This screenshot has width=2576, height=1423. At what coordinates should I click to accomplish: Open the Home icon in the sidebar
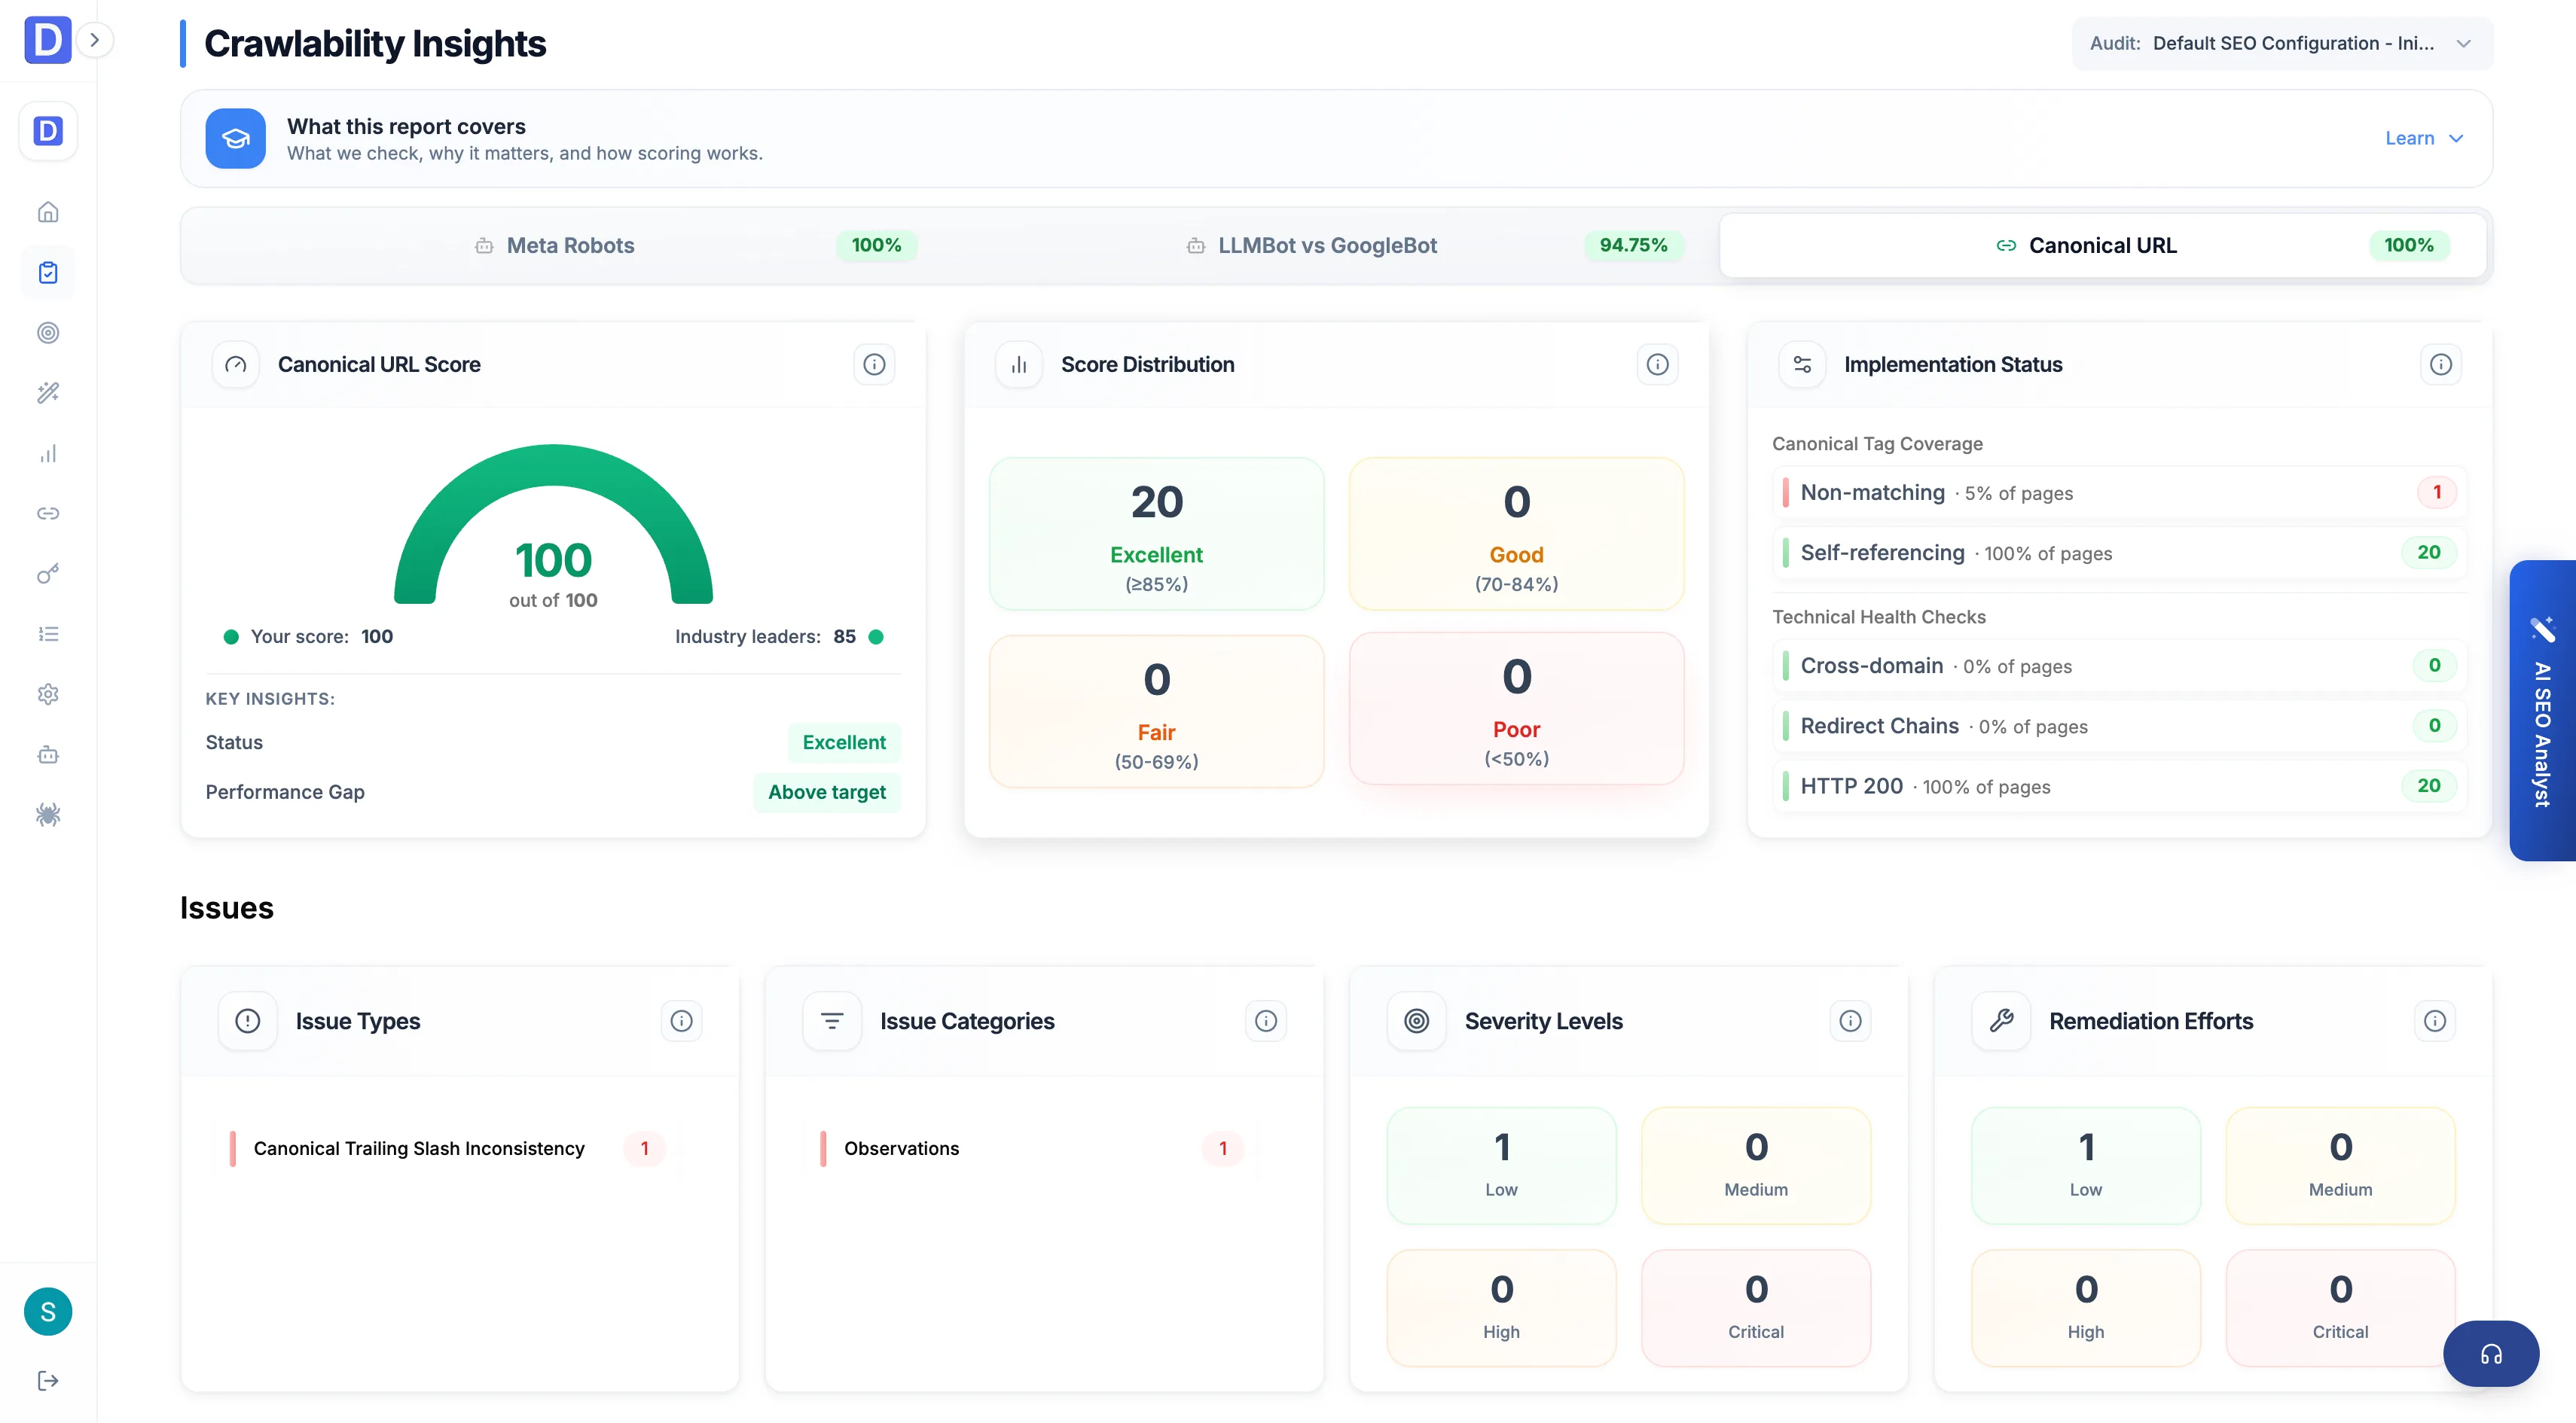coord(48,212)
